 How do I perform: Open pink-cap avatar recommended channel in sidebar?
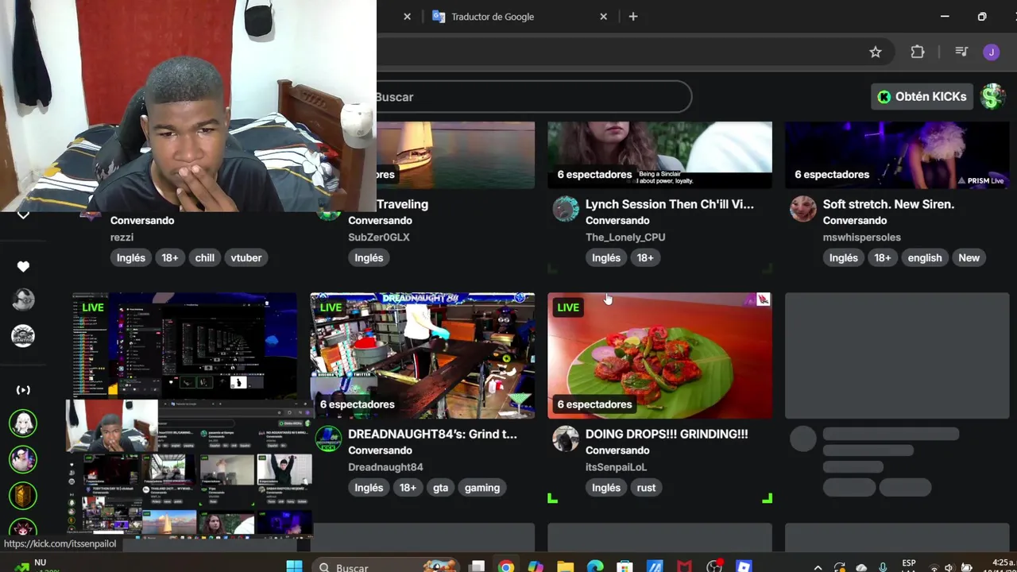[x=23, y=459]
